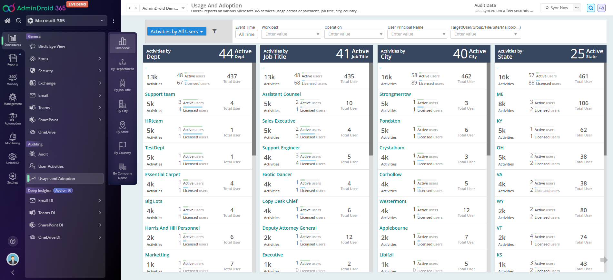Open the Dashboards sidebar section
The image size is (613, 280).
pos(13,41)
